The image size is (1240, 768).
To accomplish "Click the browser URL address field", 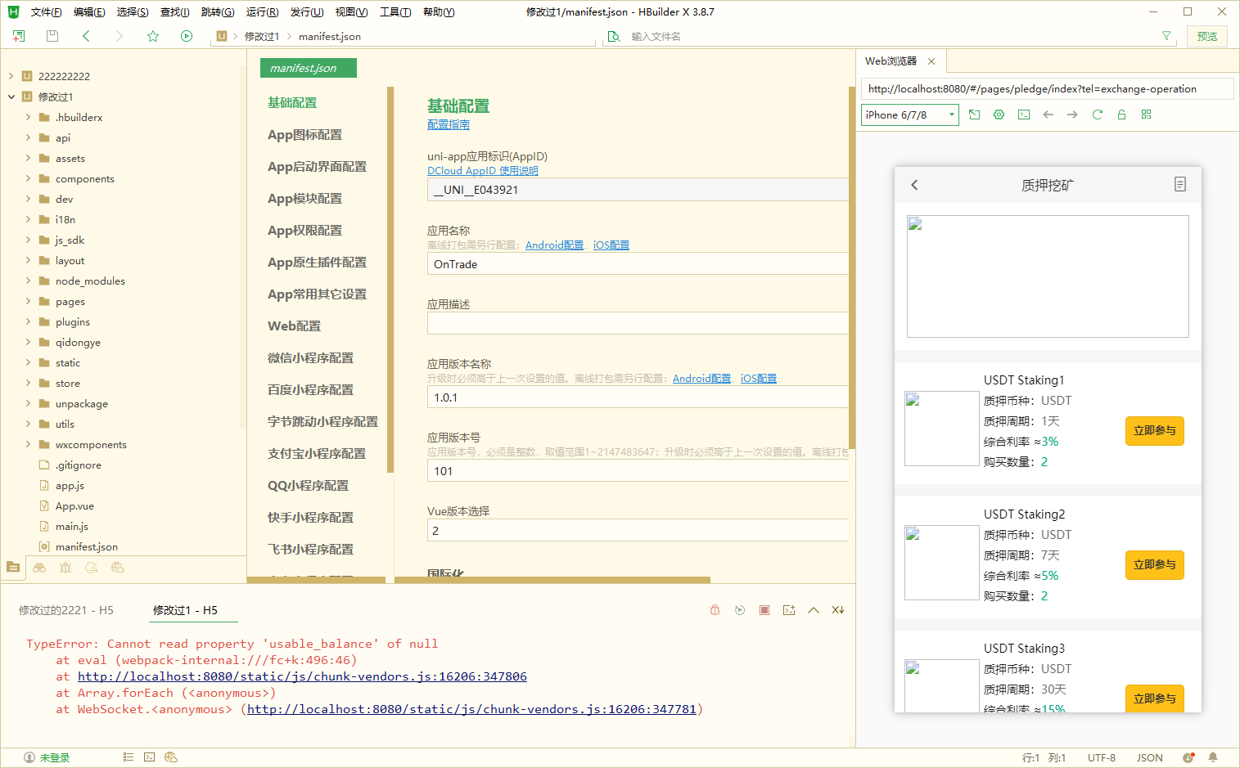I will click(x=1047, y=89).
